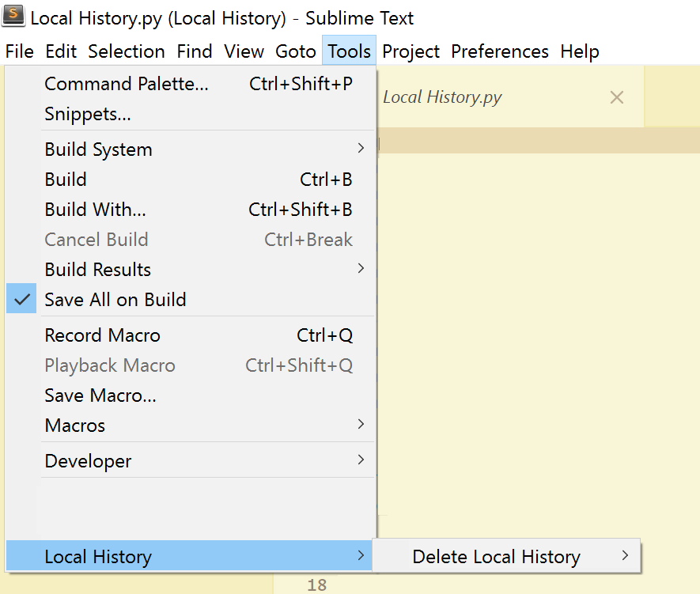Start Record Macro from Tools menu
The image size is (700, 594).
[x=190, y=335]
